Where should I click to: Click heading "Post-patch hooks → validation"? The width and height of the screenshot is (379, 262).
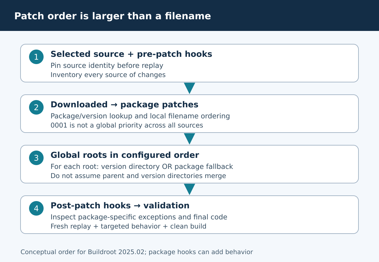[120, 206]
